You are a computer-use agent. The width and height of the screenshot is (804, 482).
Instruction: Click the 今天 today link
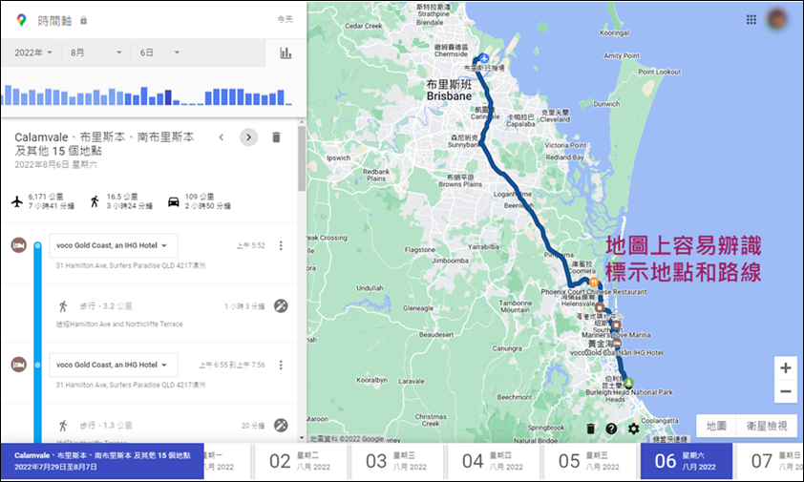point(286,19)
